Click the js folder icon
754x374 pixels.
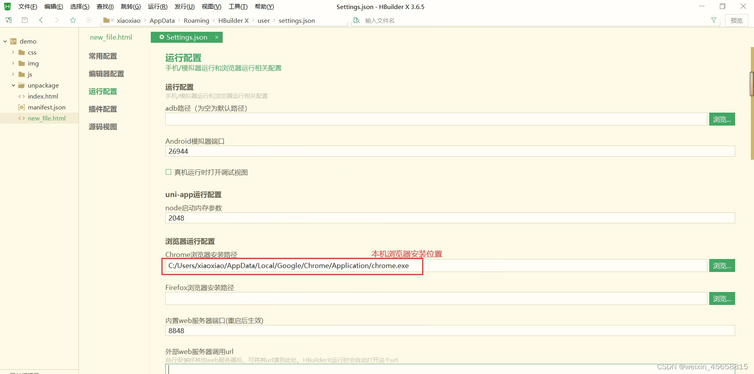(22, 74)
